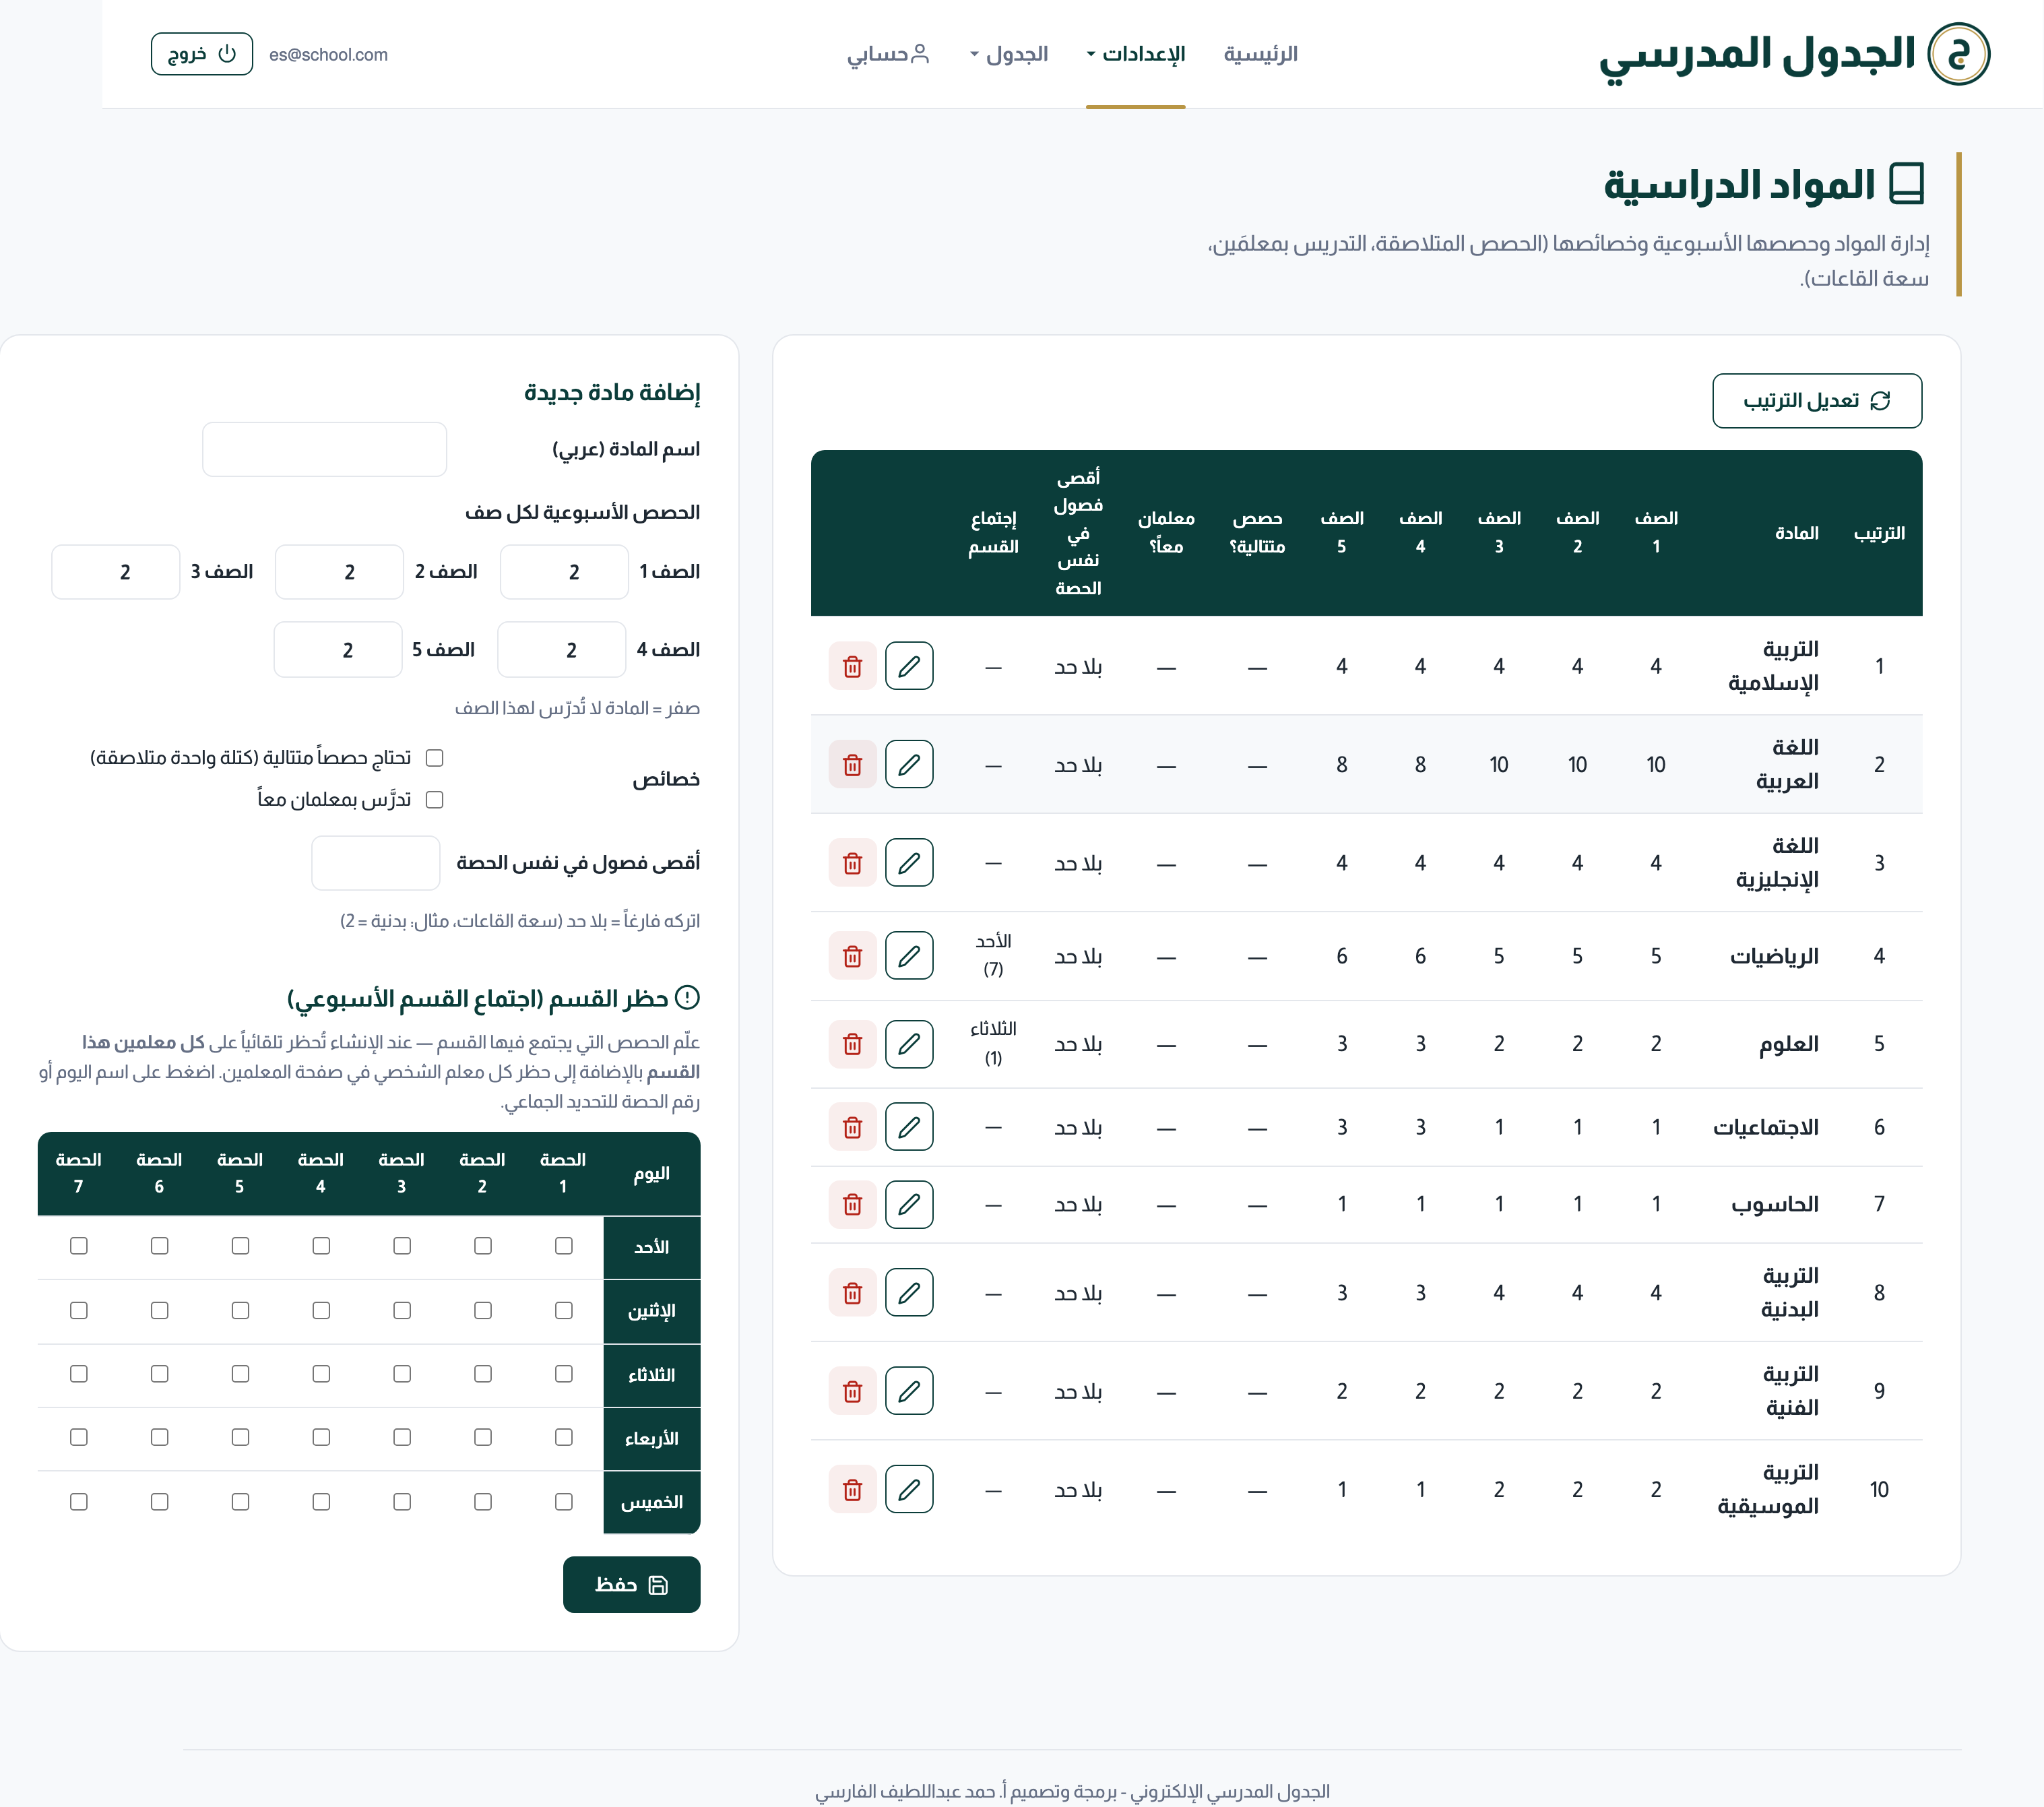Edit the التربية الموسيقية subject row
2044x1807 pixels.
[x=909, y=1489]
